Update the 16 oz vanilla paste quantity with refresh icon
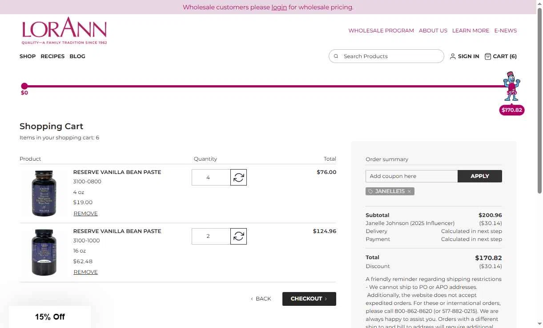 [238, 236]
